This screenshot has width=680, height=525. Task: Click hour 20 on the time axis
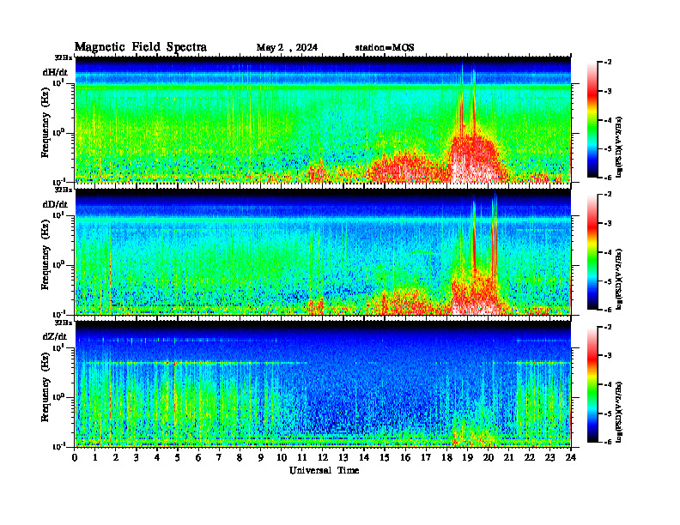point(488,458)
